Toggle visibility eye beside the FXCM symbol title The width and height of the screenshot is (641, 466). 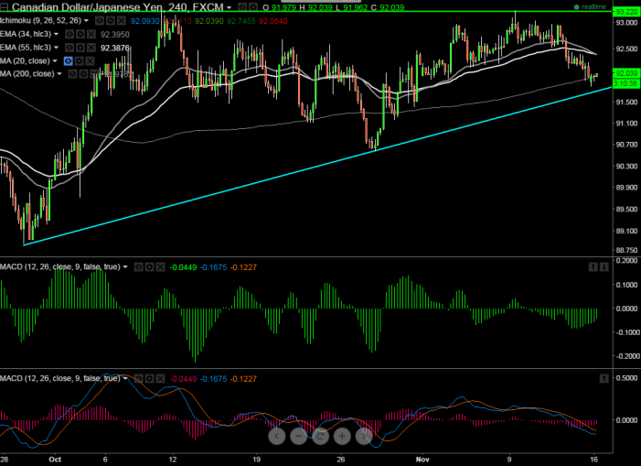tap(242, 7)
